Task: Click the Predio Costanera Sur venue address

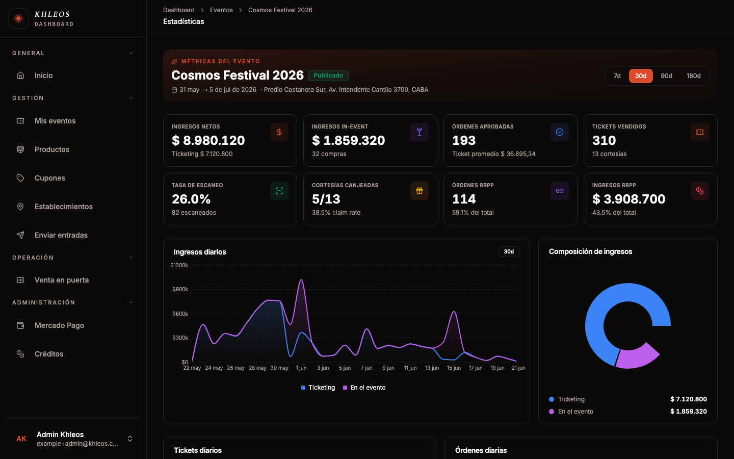Action: point(346,90)
